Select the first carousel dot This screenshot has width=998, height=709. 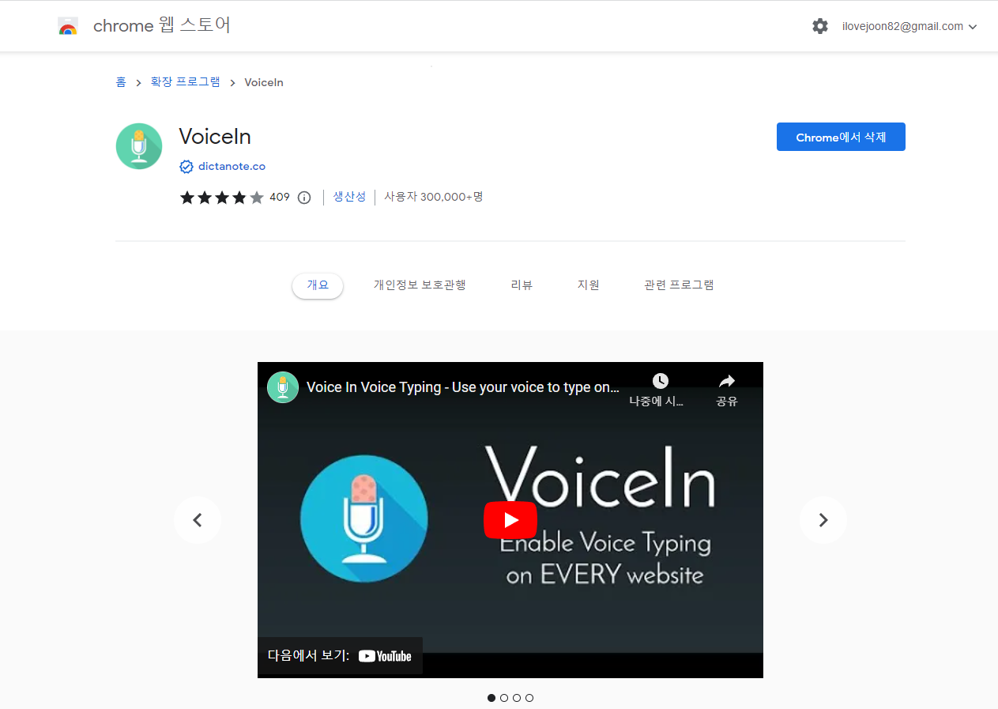[x=491, y=698]
